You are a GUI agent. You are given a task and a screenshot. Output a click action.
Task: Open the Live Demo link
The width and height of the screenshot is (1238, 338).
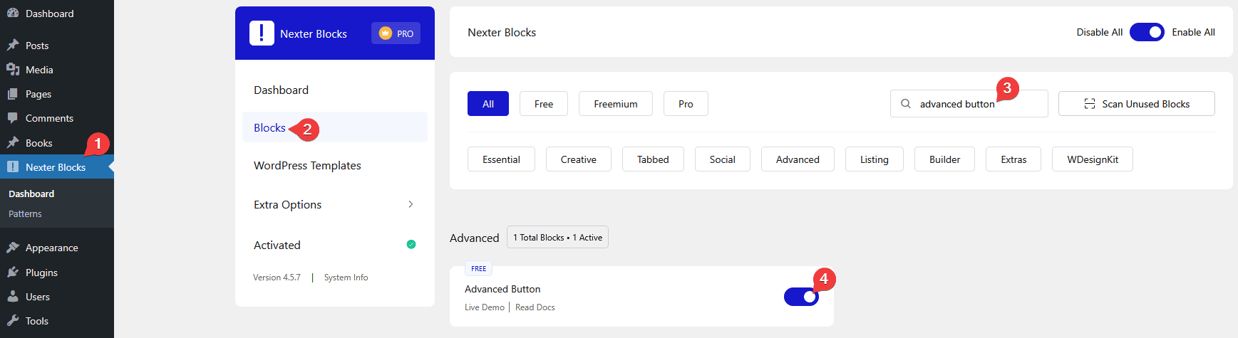pos(484,307)
